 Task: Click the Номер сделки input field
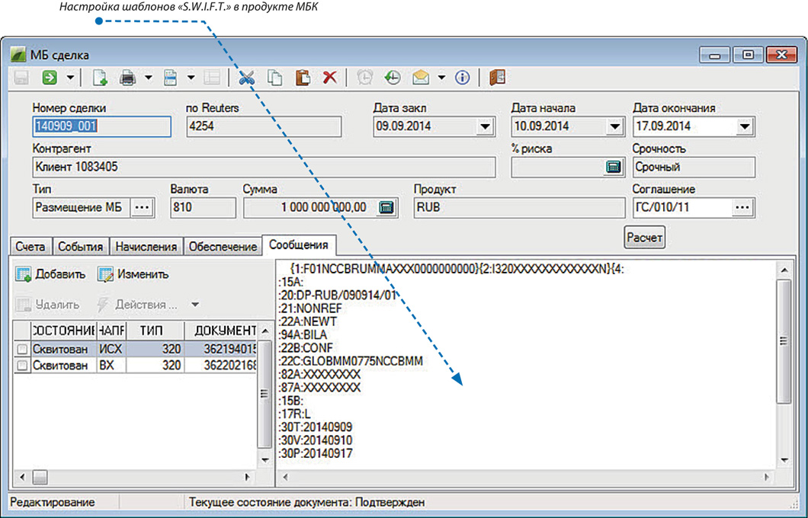(102, 126)
